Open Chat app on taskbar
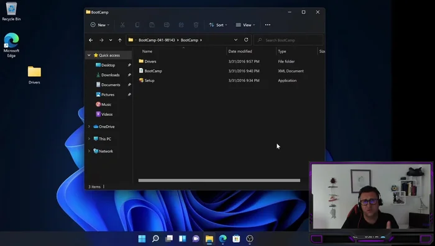The width and height of the screenshot is (435, 246). click(x=196, y=239)
